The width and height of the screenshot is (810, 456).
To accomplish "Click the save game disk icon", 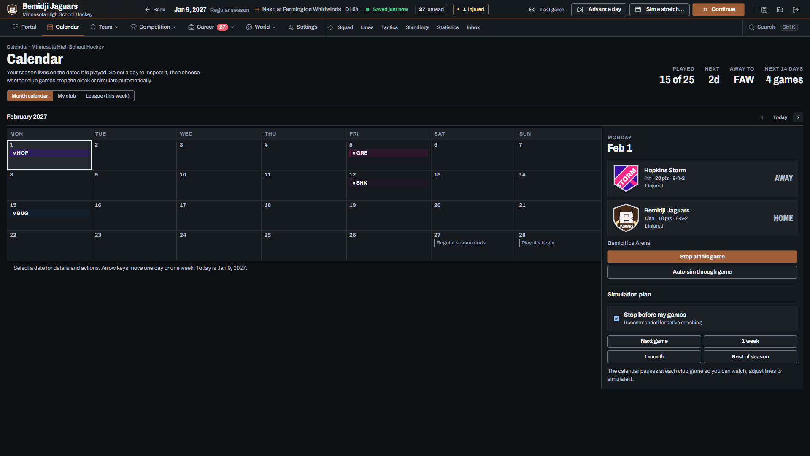I will (764, 10).
